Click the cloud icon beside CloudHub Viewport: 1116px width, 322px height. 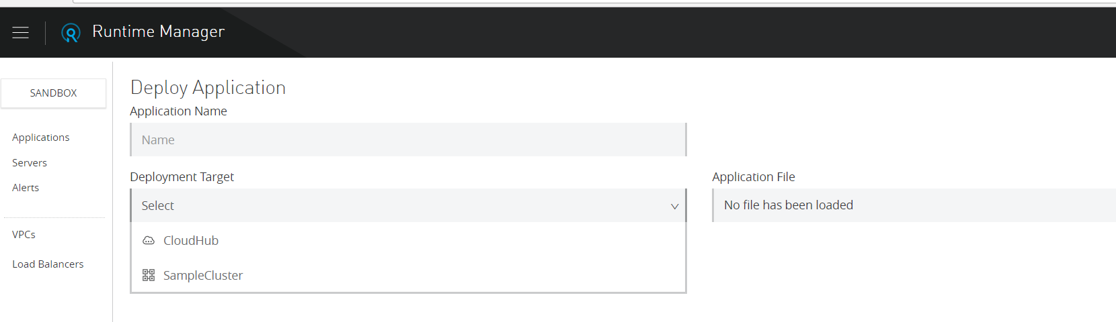(149, 240)
